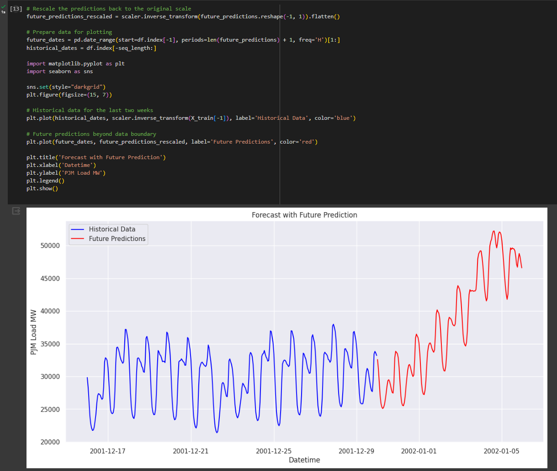557x471 pixels.
Task: Click the plt.xlabel('Datetime') code line
Action: tap(61, 165)
